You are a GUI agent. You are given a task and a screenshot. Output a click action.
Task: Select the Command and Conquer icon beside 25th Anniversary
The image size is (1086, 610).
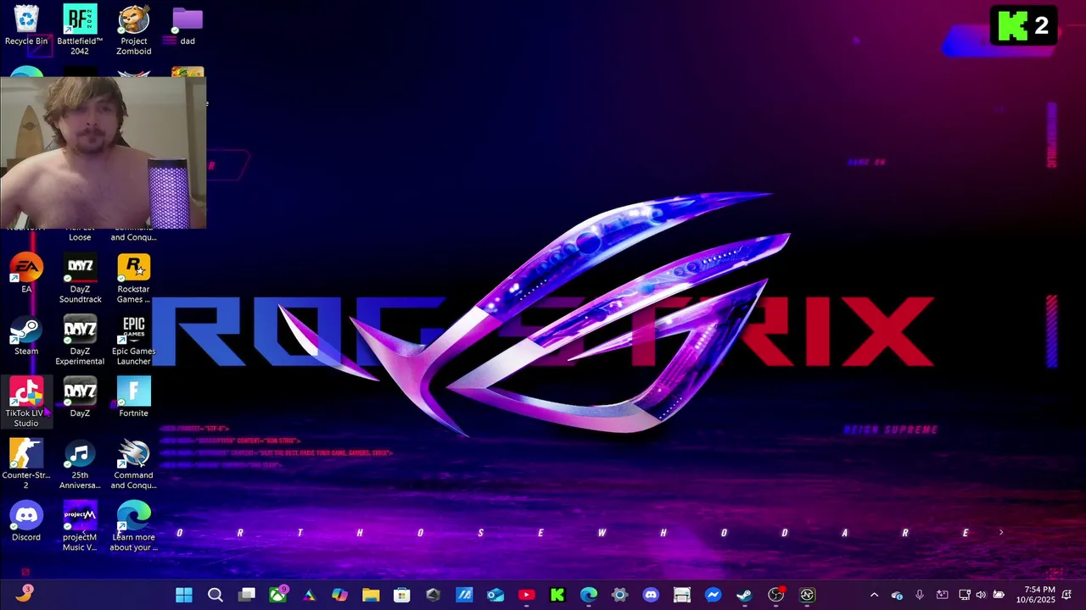133,464
